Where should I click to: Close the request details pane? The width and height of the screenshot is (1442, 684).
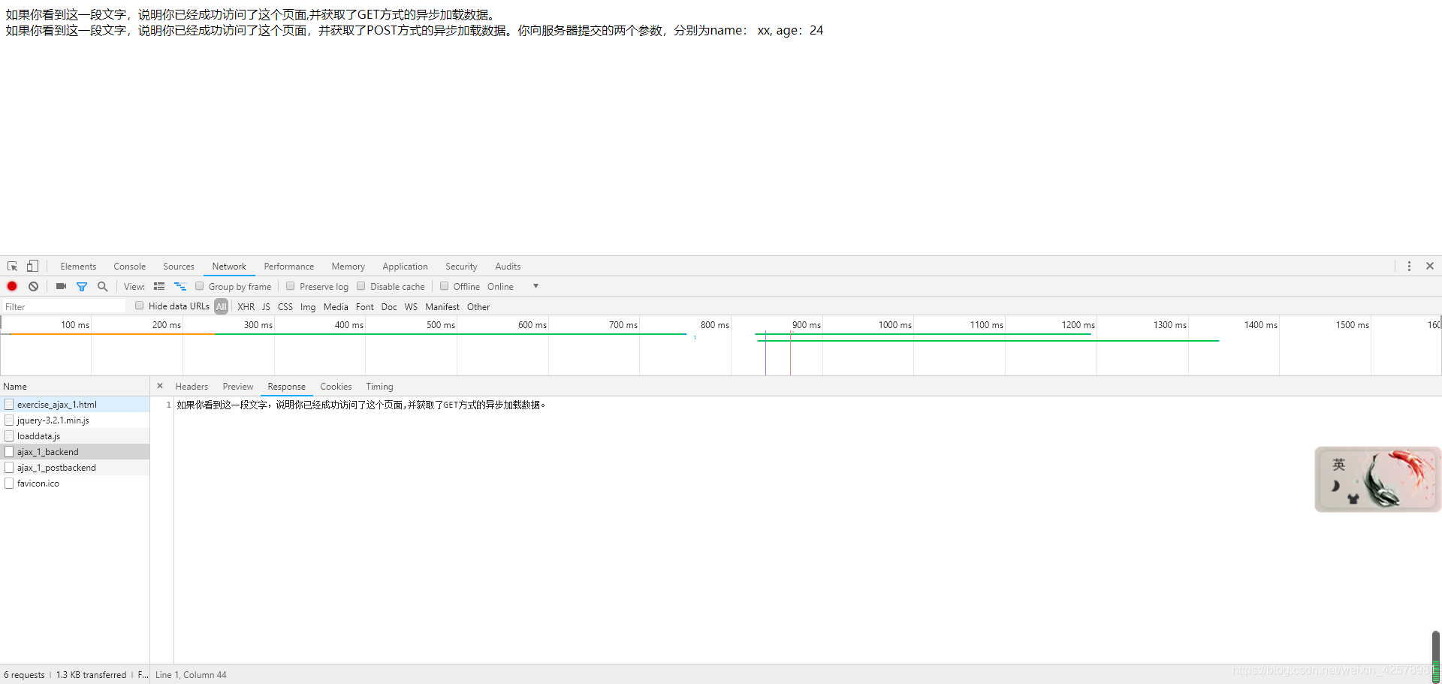pyautogui.click(x=160, y=386)
